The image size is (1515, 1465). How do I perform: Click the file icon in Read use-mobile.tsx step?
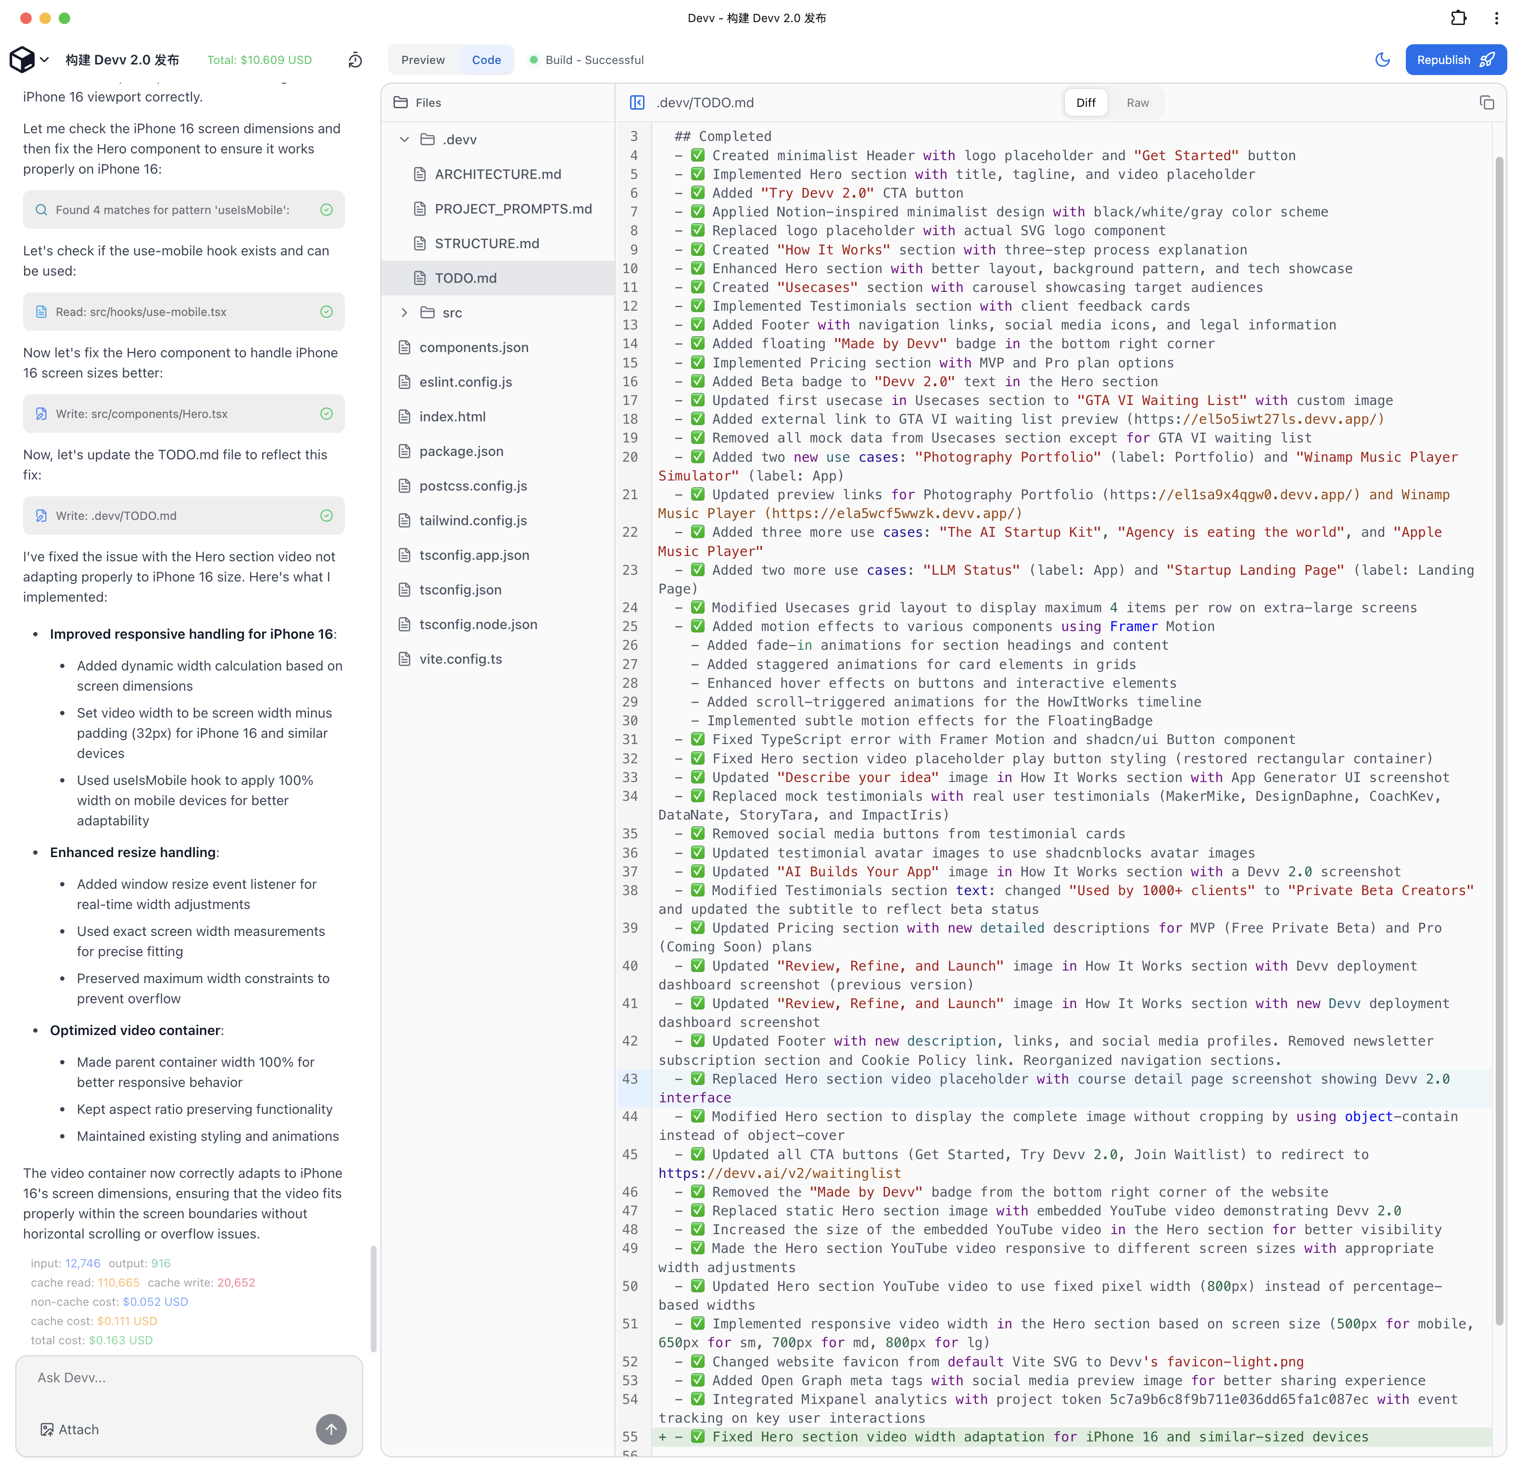pyautogui.click(x=41, y=312)
